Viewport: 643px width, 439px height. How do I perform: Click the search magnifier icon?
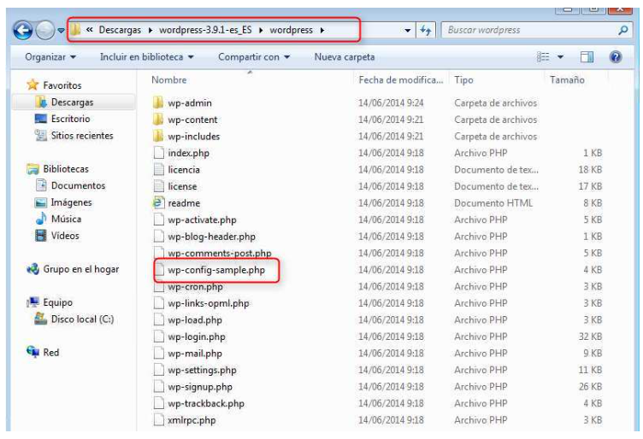point(622,30)
